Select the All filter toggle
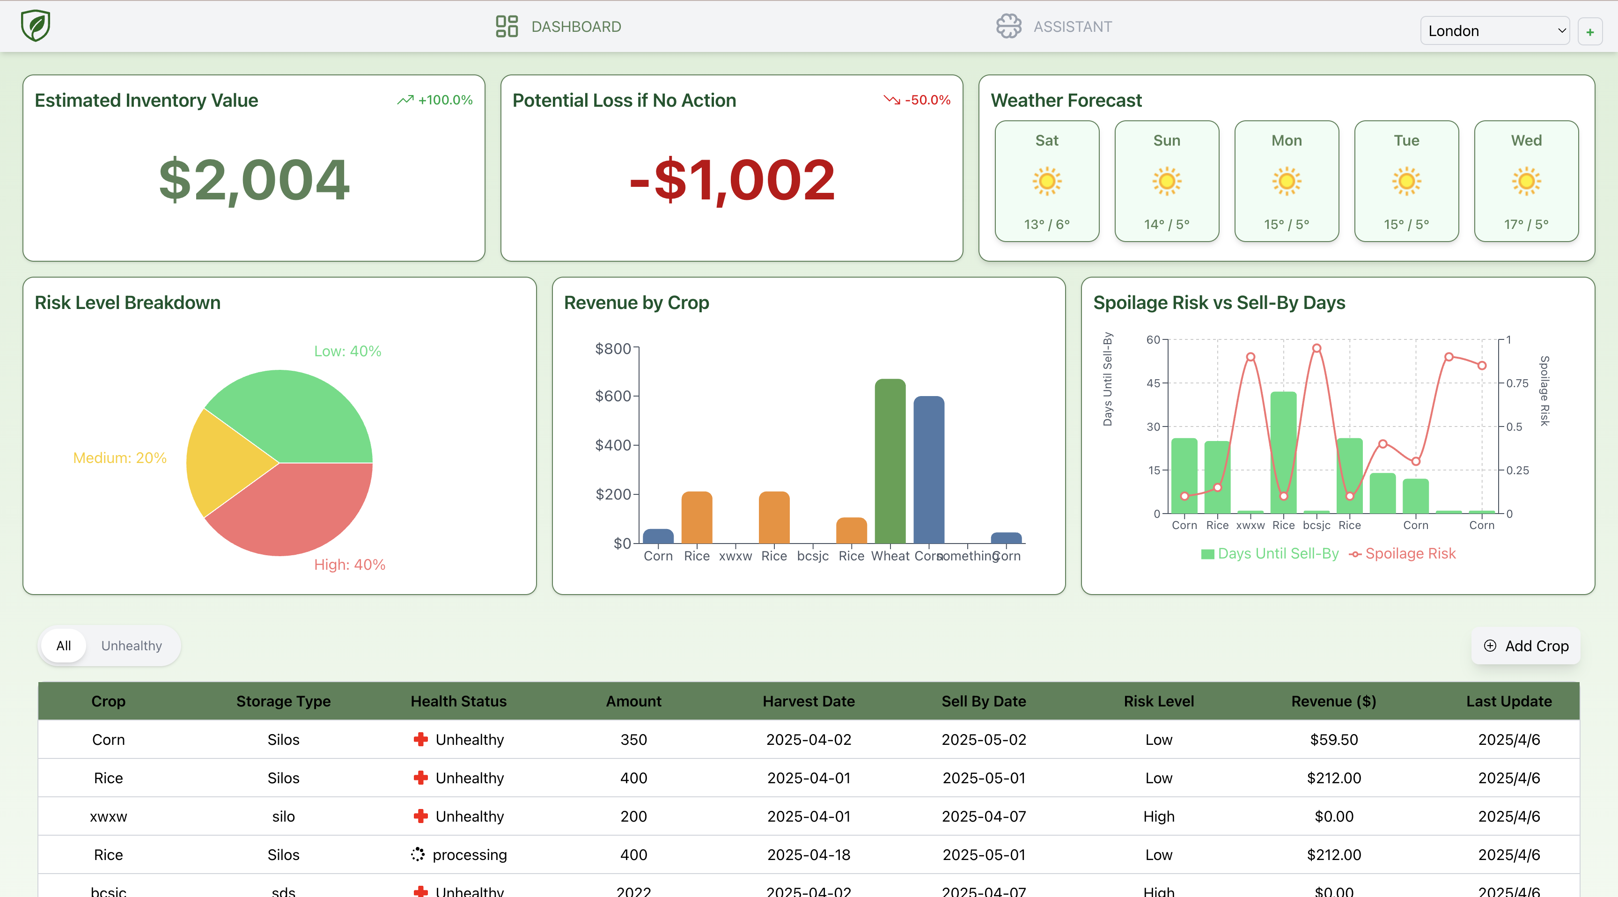Viewport: 1618px width, 897px height. click(x=64, y=646)
